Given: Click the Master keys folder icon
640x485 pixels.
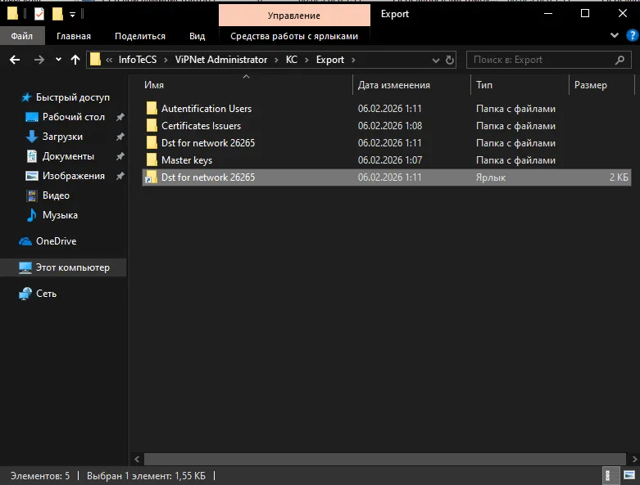Looking at the screenshot, I should tap(152, 159).
